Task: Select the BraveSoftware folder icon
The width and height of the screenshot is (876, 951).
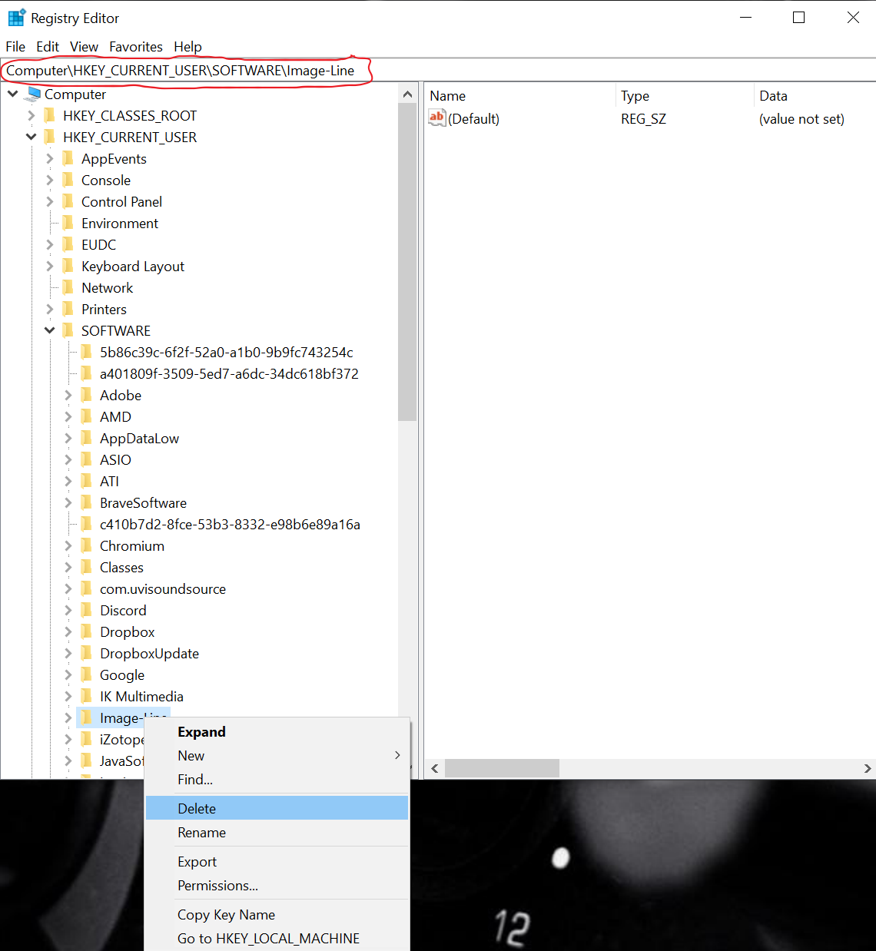Action: (87, 503)
